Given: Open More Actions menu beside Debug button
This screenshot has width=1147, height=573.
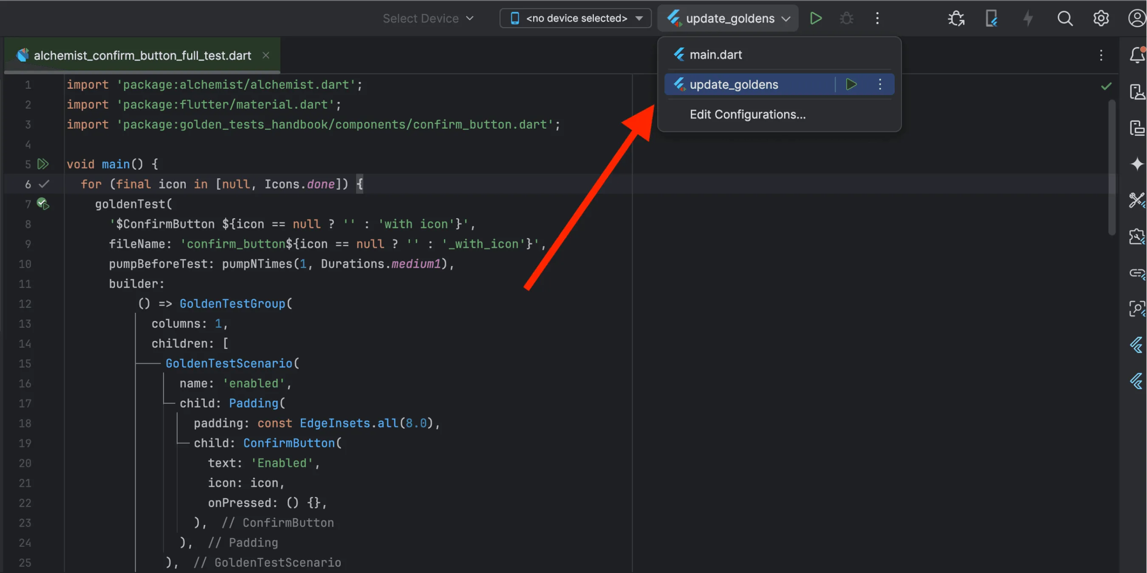Looking at the screenshot, I should (x=877, y=18).
